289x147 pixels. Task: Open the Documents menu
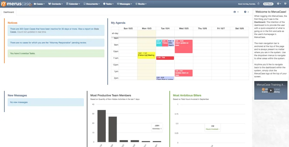click(92, 4)
